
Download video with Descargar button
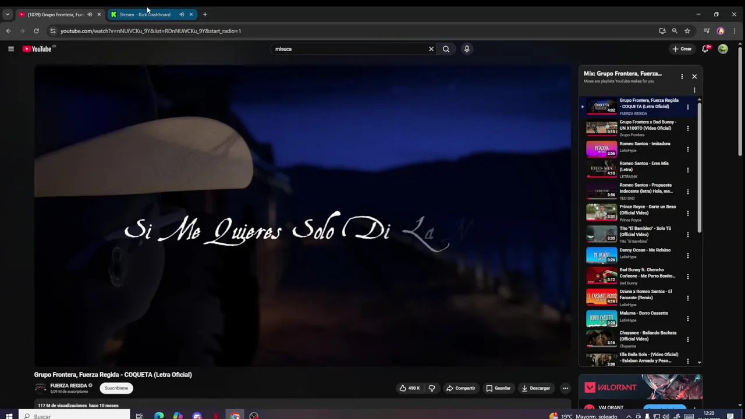tap(535, 388)
